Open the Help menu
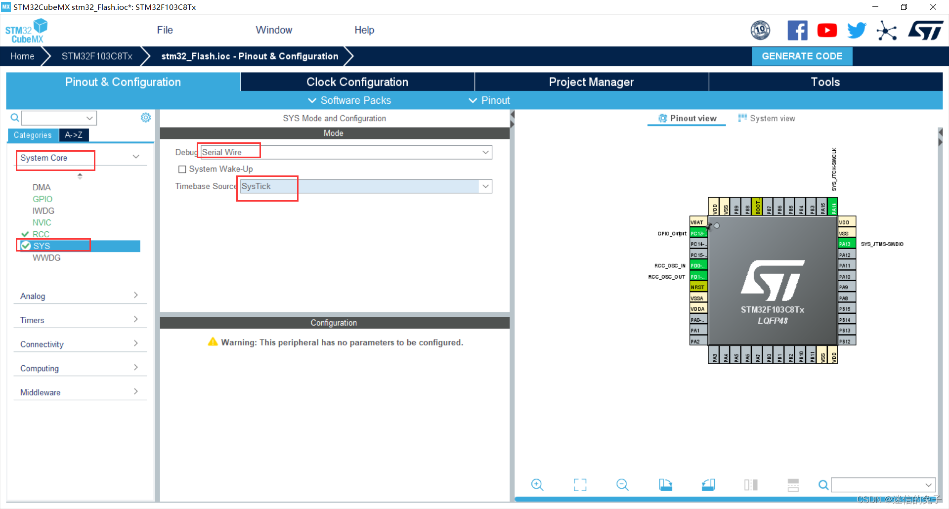Viewport: 949px width, 509px height. [x=364, y=30]
